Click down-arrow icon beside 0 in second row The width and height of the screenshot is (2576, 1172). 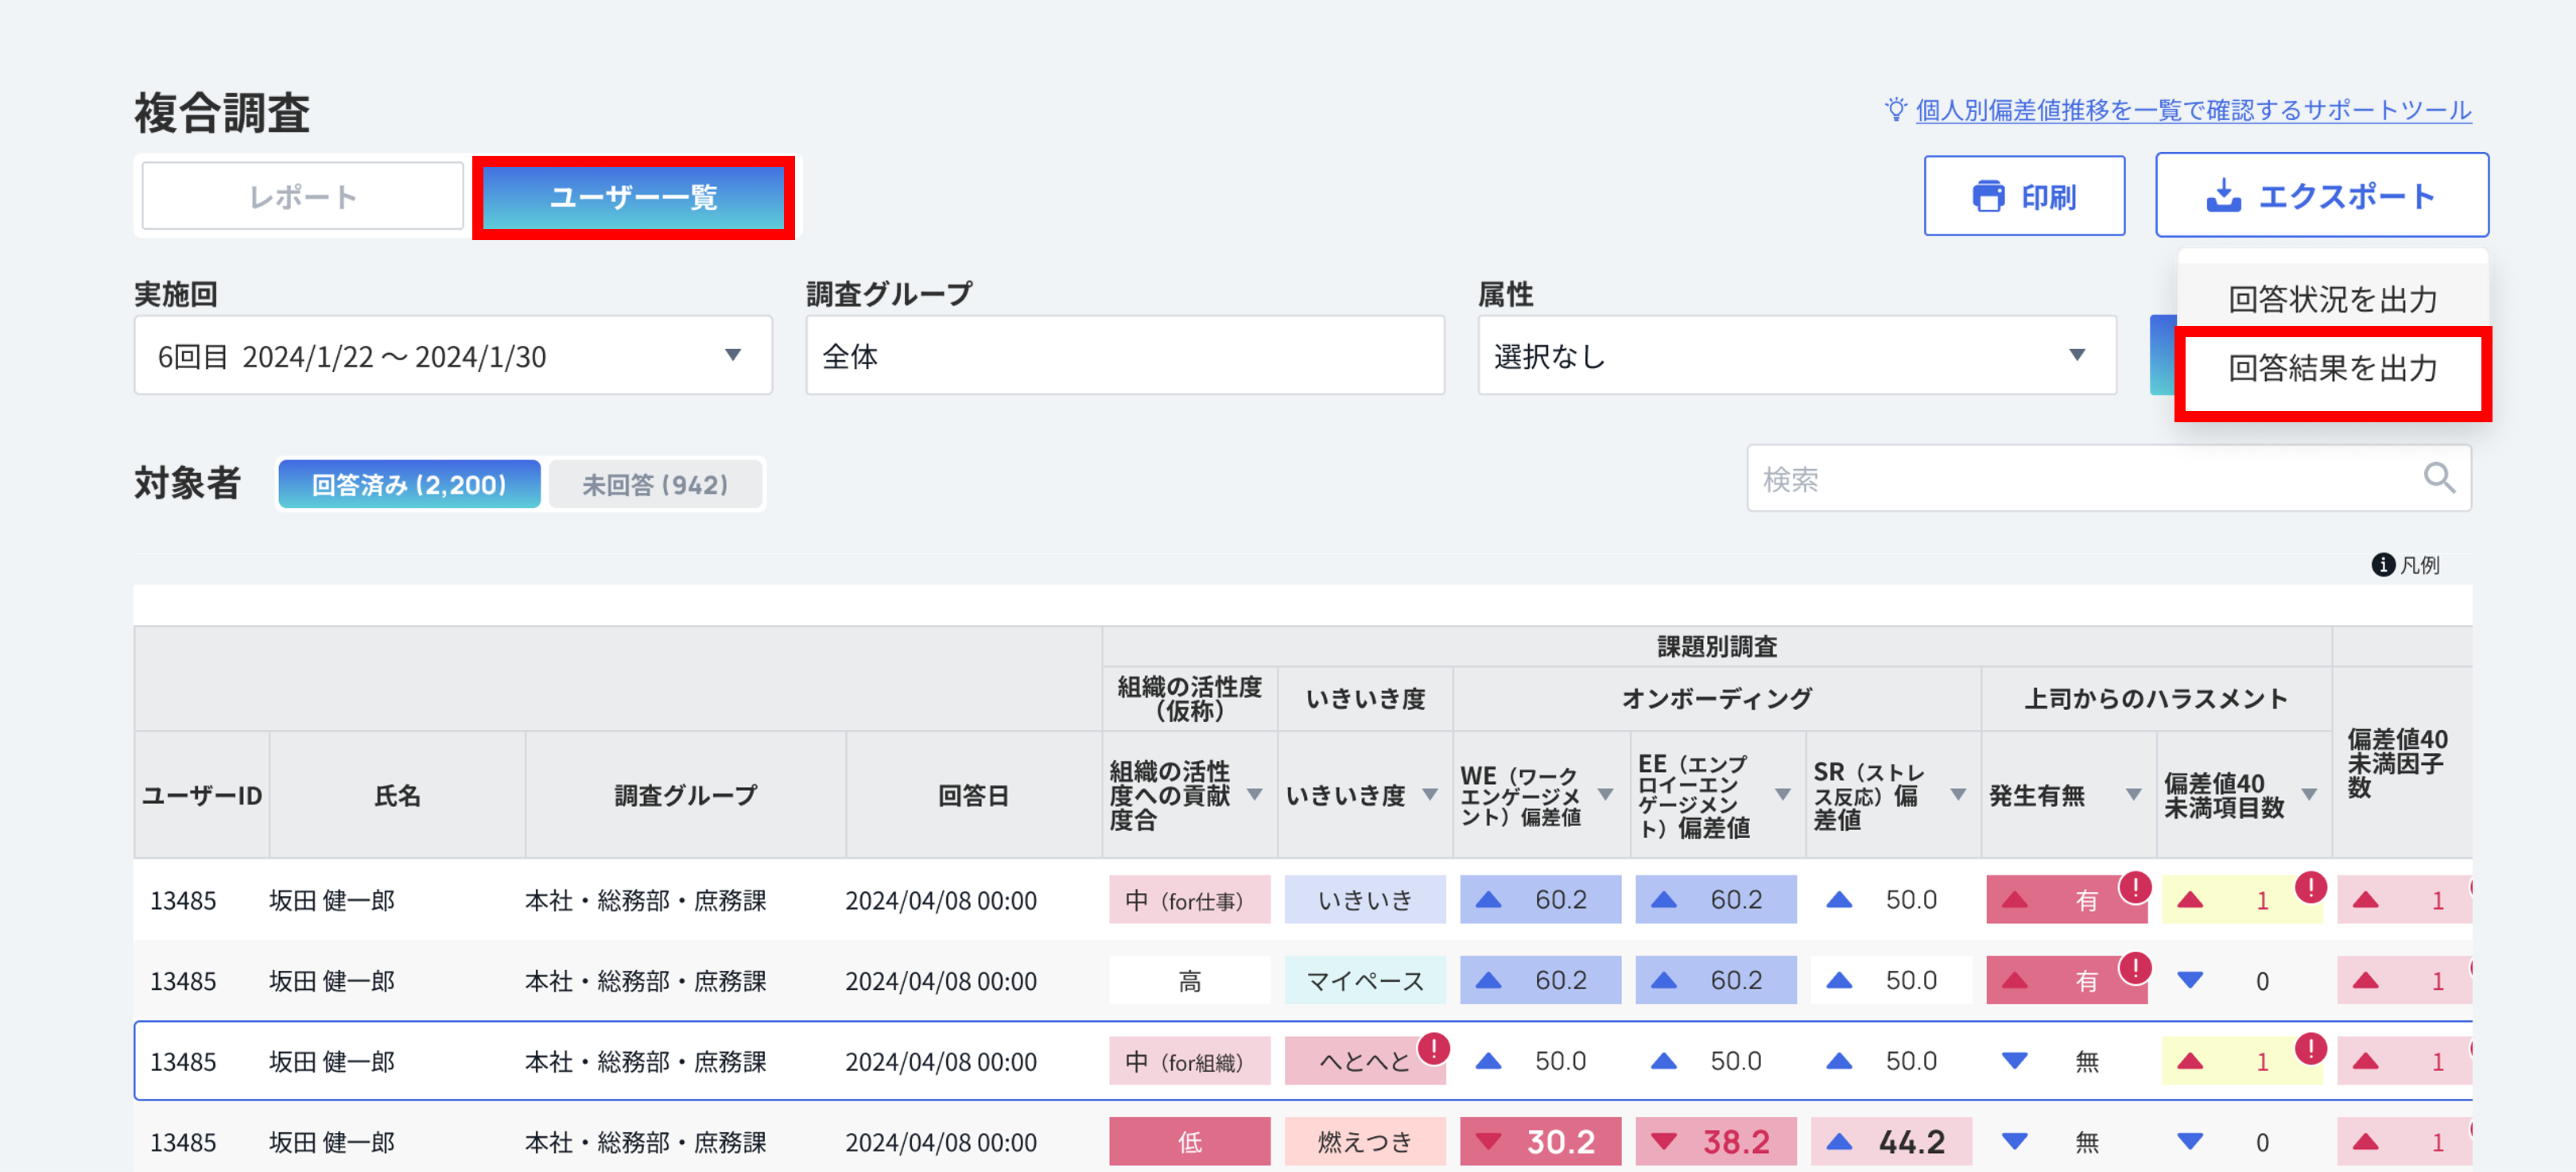pyautogui.click(x=2190, y=981)
